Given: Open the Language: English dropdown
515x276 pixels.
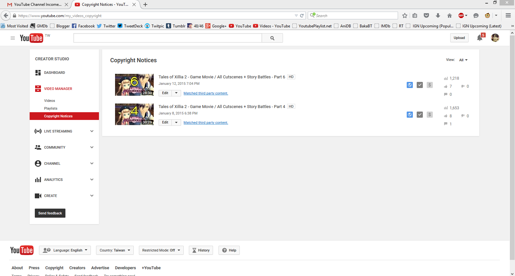Looking at the screenshot, I should point(65,250).
